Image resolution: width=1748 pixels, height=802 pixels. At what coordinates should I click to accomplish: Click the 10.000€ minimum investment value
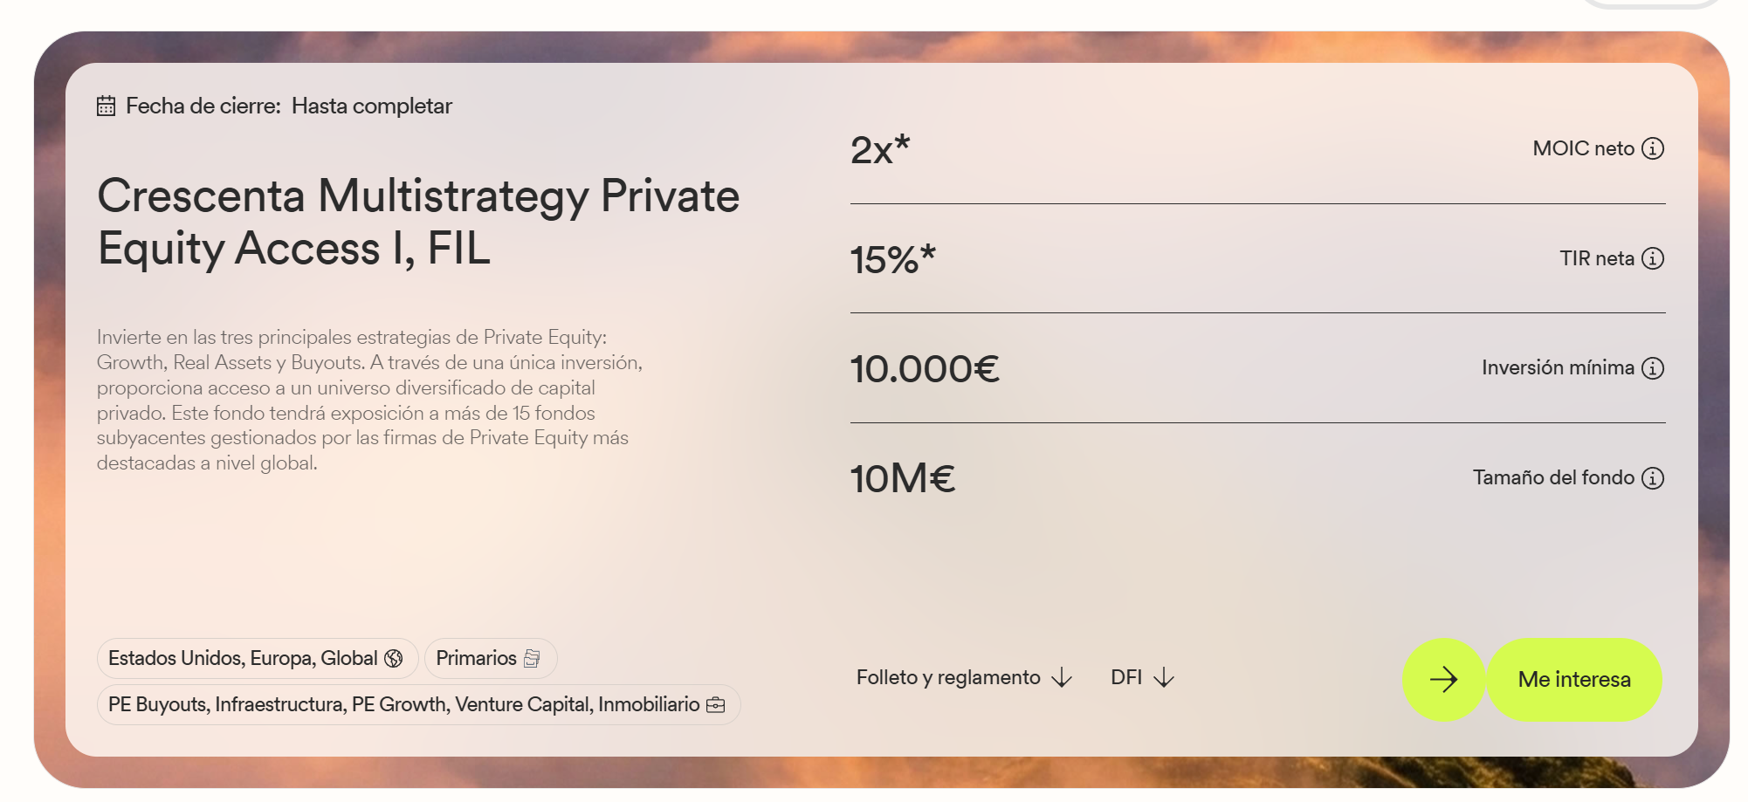coord(925,369)
